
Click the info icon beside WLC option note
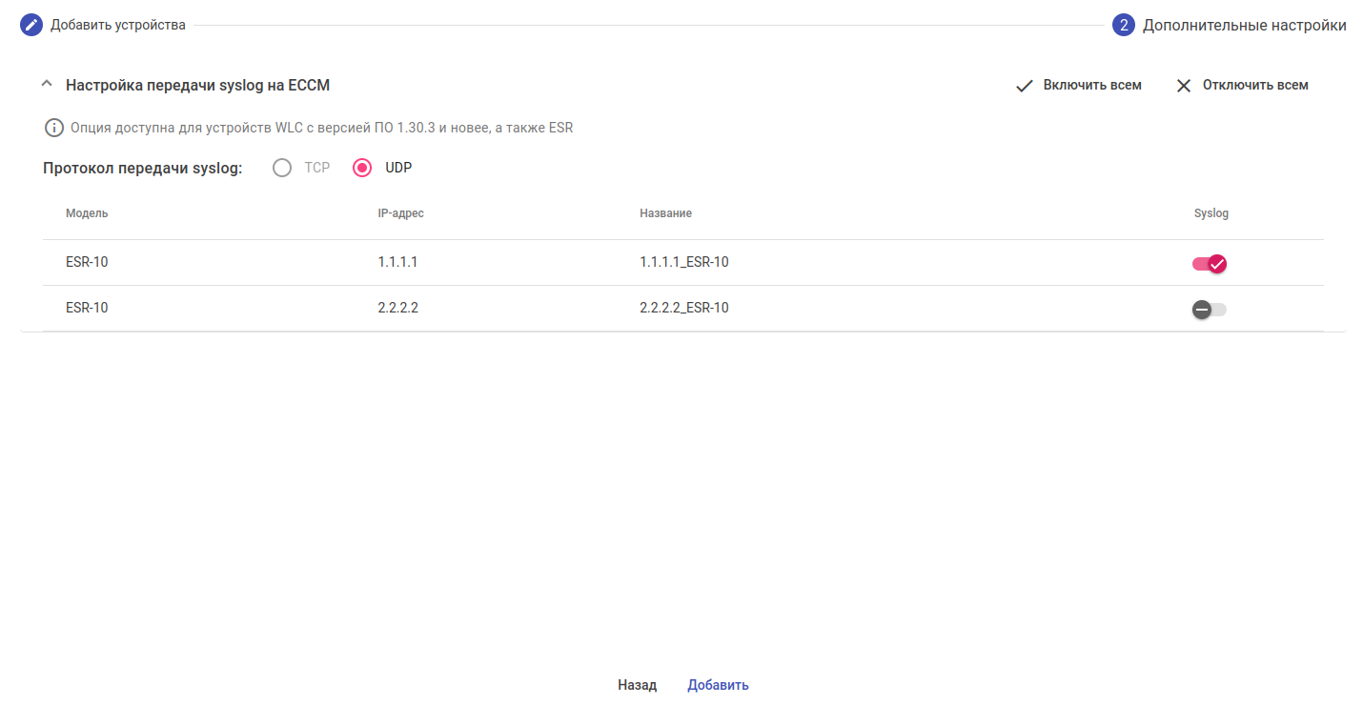pos(54,128)
